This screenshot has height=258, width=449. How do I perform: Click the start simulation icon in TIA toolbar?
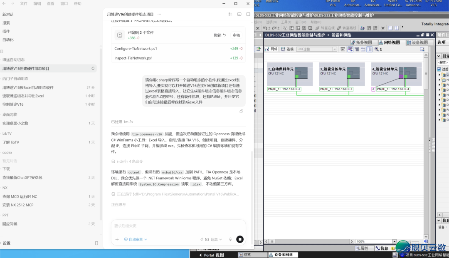click(304, 28)
